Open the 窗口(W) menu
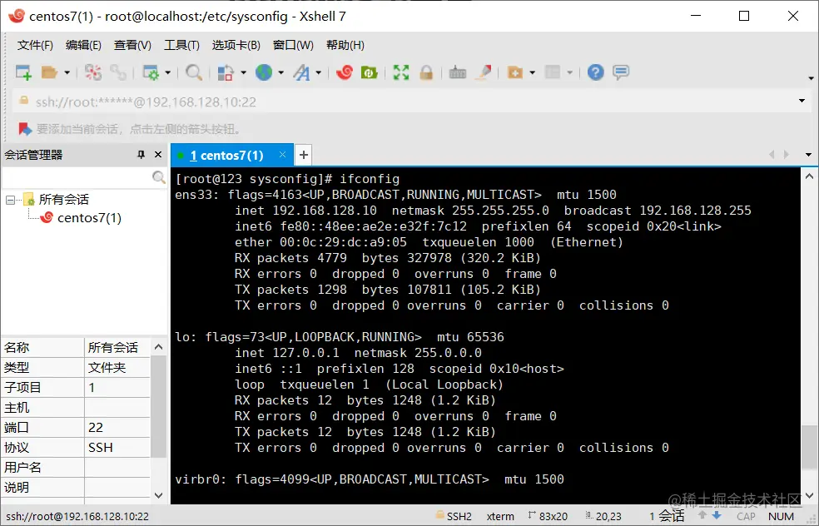This screenshot has width=819, height=526. 293,45
